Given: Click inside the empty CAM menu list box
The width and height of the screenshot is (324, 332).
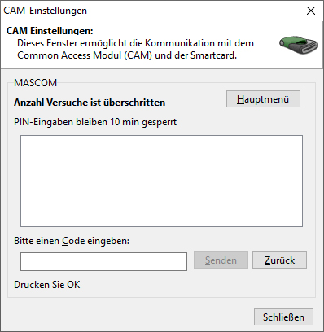Looking at the screenshot, I should (x=161, y=181).
